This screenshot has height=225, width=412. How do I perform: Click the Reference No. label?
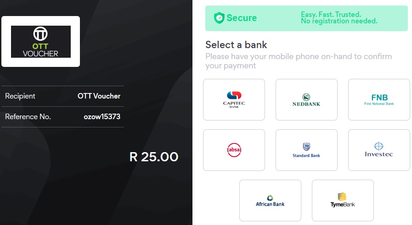(28, 117)
